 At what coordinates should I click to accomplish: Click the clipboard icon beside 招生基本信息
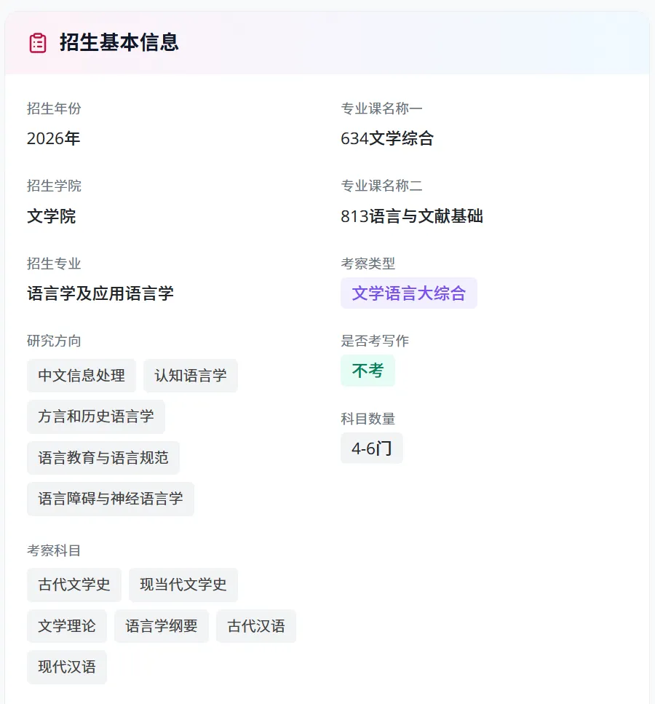click(38, 43)
